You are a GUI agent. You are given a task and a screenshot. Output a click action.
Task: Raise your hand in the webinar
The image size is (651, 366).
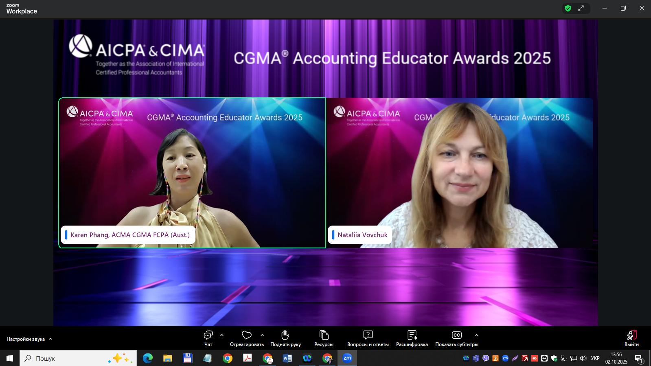pos(285,338)
